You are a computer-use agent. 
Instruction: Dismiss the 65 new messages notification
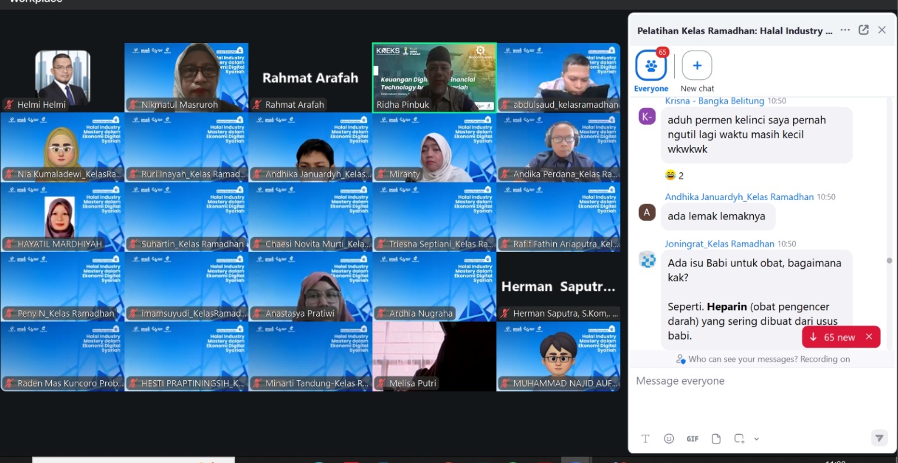click(869, 337)
